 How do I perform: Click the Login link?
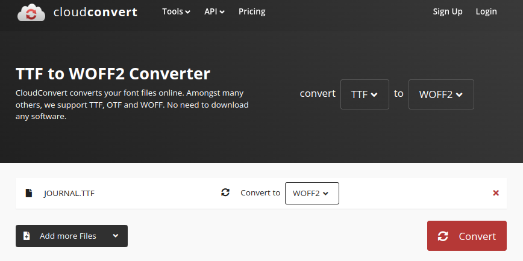pyautogui.click(x=486, y=11)
